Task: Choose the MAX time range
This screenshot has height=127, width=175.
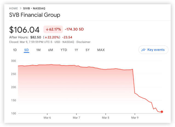Action: [101, 50]
